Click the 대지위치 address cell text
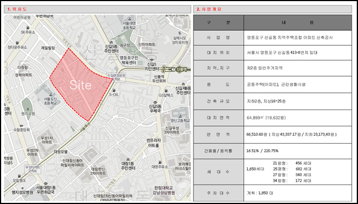This screenshot has width=358, height=204. coord(282,53)
